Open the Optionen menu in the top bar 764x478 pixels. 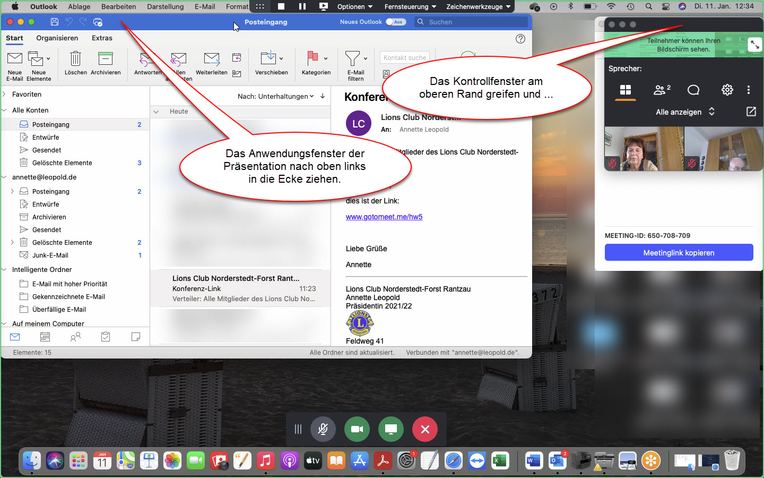click(355, 6)
